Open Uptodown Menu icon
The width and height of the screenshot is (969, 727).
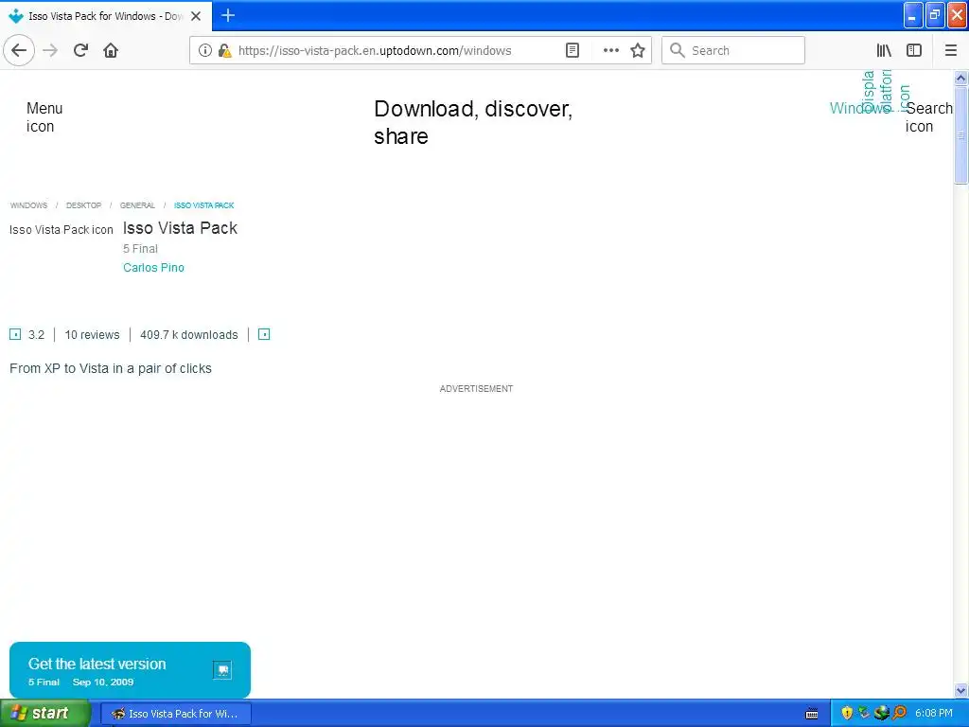click(44, 116)
